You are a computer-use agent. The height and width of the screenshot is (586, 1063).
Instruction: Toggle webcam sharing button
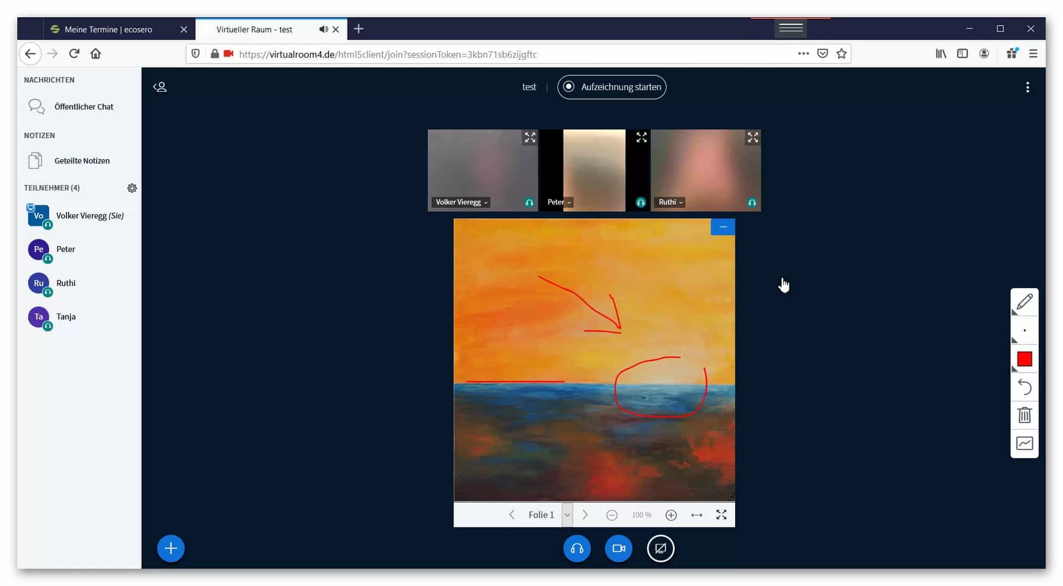click(618, 548)
